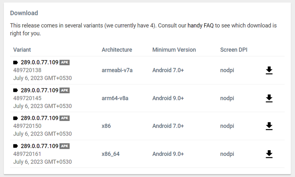Screen dimensions: 295x177
Task: Download the armeabi-v7a variant via arrow icon
Action: (x=269, y=70)
